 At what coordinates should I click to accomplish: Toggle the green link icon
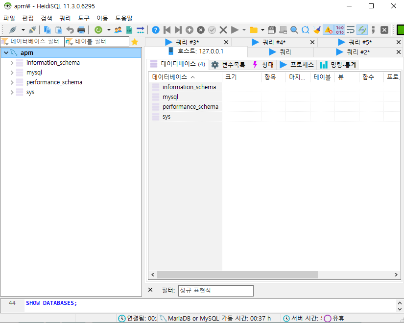pos(362,30)
